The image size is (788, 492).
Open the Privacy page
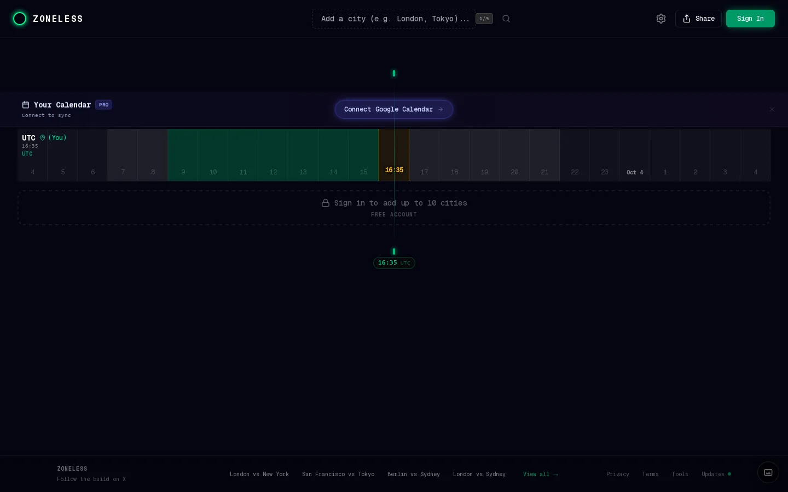point(618,475)
